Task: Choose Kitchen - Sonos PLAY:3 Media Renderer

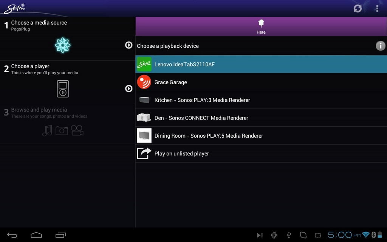Action: click(261, 100)
